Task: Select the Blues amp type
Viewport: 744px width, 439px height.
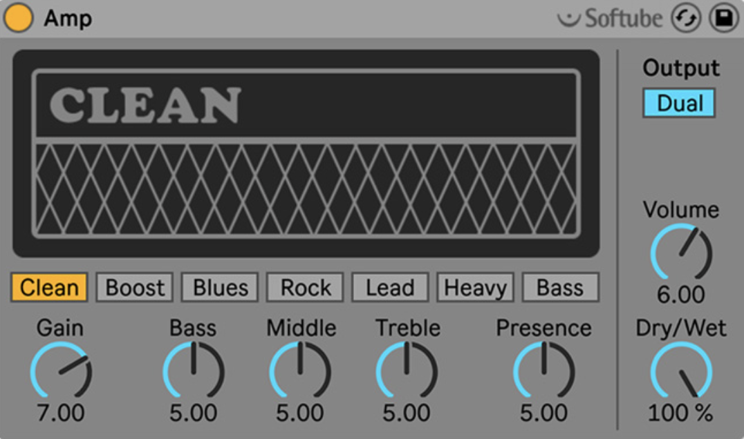Action: click(220, 287)
